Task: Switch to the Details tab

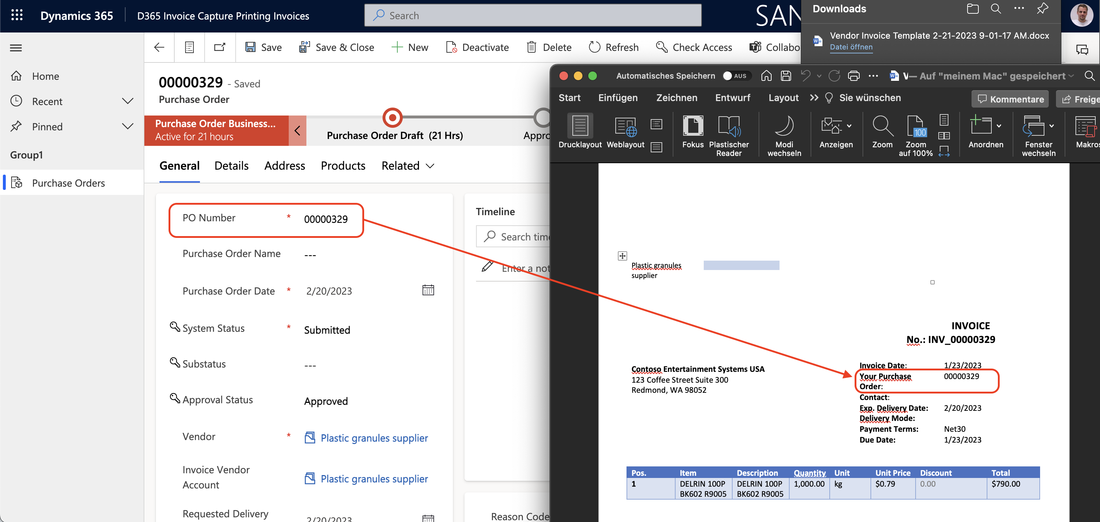Action: [231, 166]
